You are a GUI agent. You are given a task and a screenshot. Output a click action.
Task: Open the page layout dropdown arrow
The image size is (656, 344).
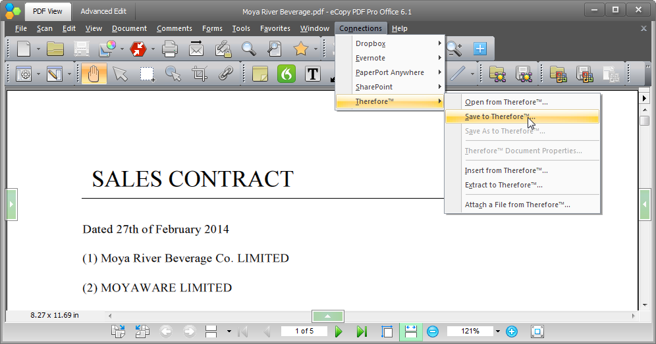click(x=229, y=332)
